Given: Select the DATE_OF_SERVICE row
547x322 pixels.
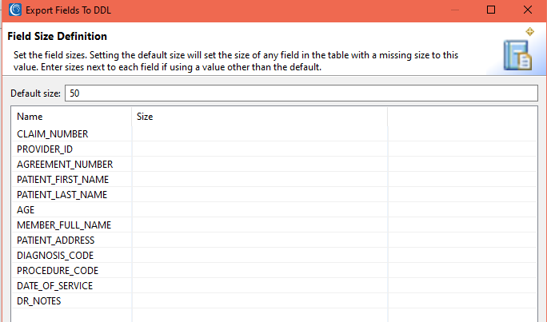Looking at the screenshot, I should pos(274,286).
